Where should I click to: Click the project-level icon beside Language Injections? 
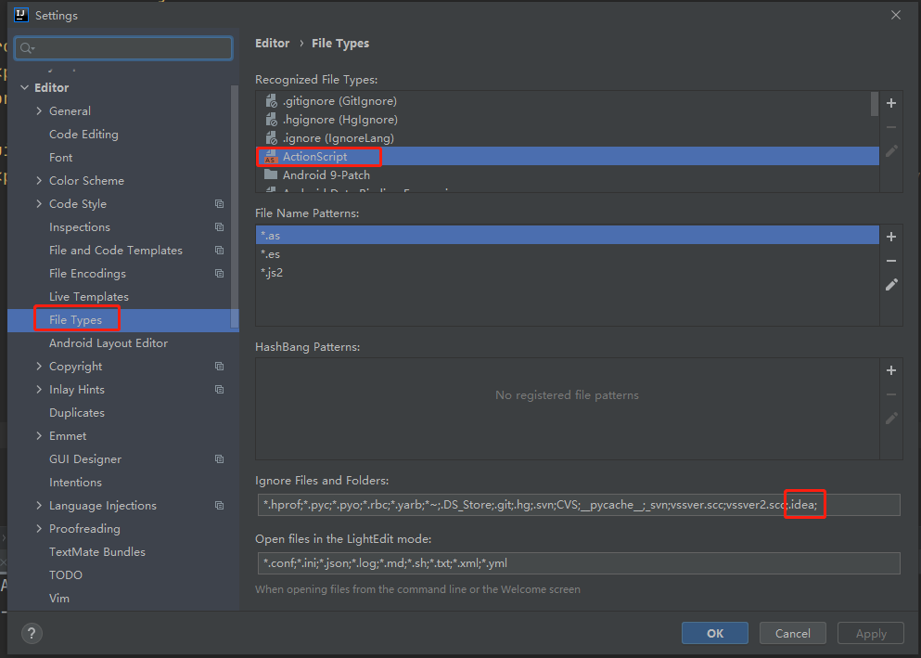coord(219,505)
